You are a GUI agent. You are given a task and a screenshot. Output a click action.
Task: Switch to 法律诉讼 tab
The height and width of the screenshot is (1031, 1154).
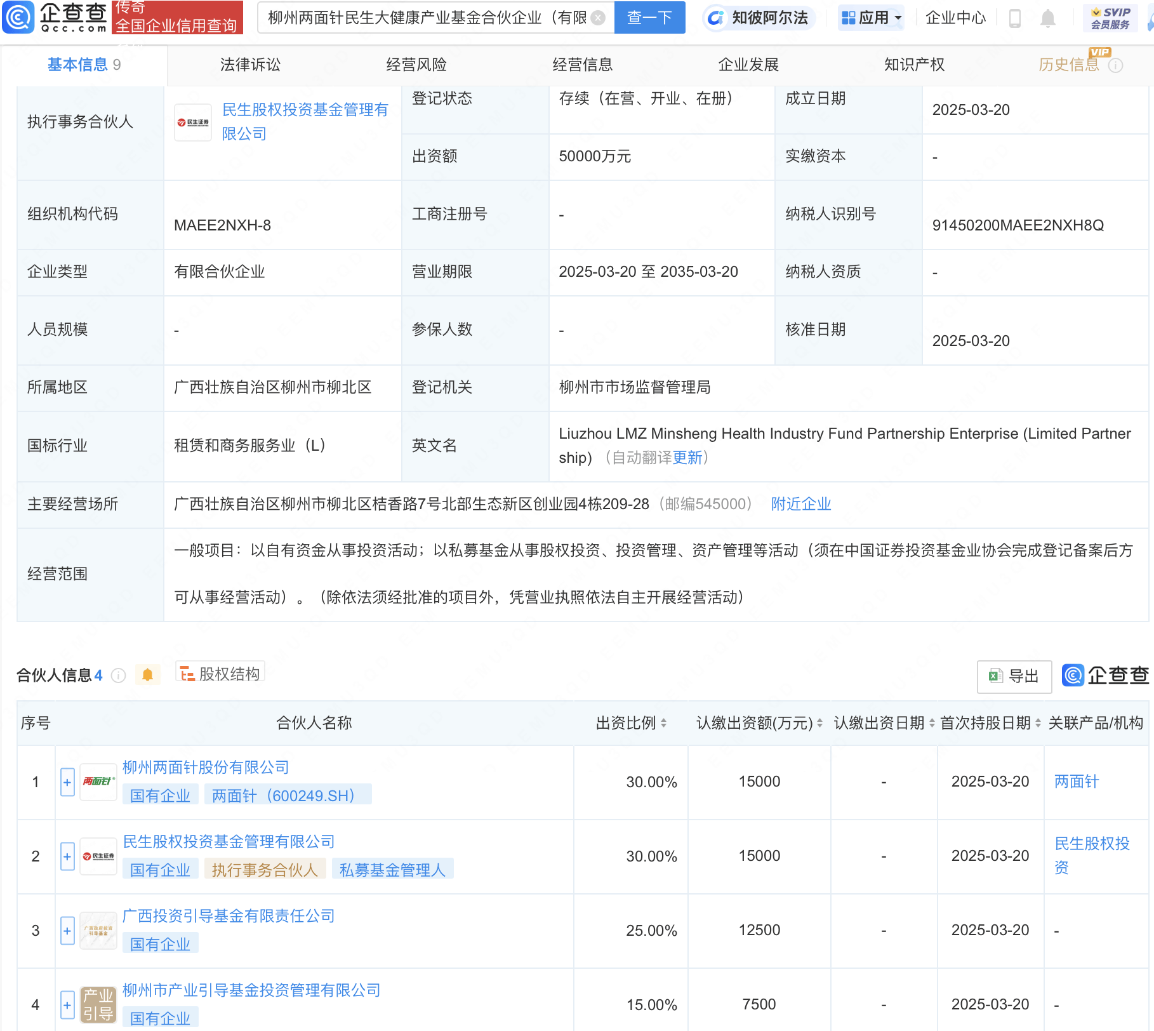[x=250, y=65]
